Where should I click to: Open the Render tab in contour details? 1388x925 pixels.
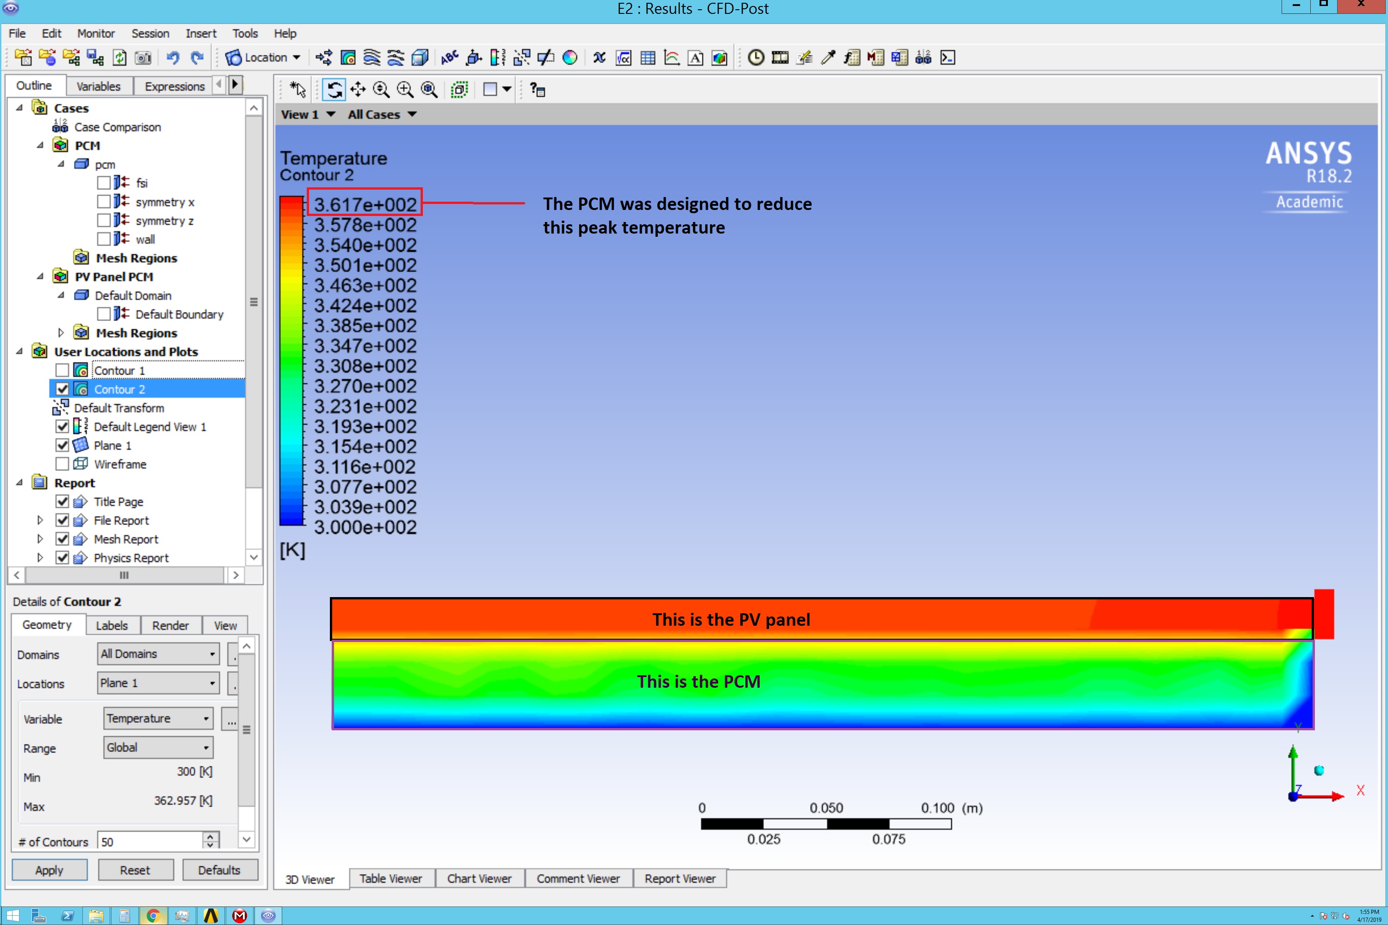(x=170, y=625)
